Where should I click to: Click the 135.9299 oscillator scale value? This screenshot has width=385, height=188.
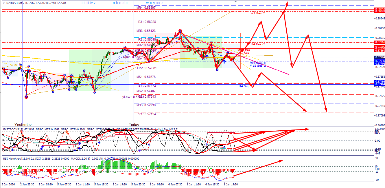380,129
